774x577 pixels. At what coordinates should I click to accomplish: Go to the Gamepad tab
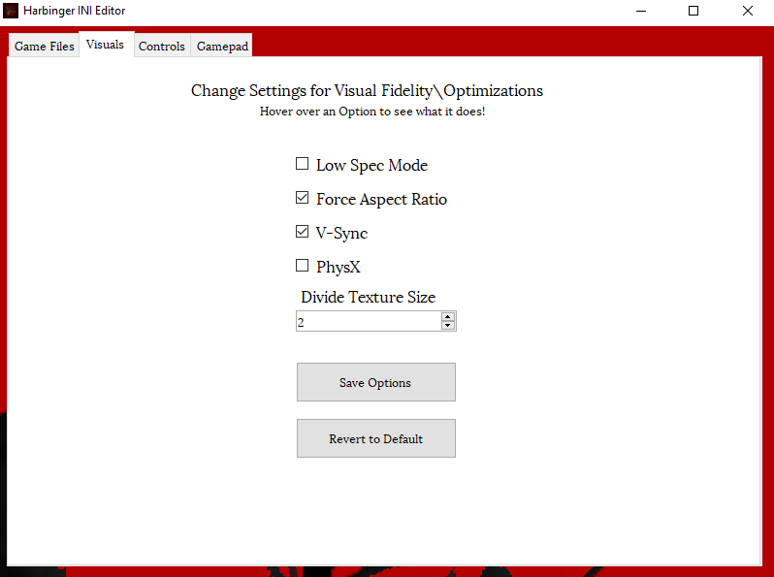point(222,46)
